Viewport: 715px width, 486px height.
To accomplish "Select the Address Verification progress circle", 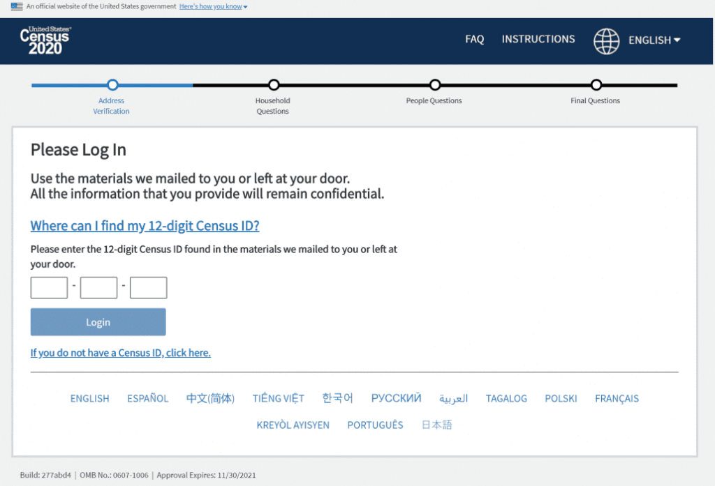I will (112, 84).
